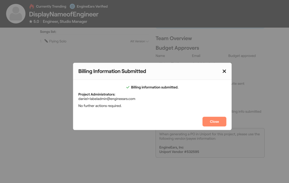Viewport: 289px width, 183px height.
Task: Expand the Flying Solo song row
Action: 41,42
